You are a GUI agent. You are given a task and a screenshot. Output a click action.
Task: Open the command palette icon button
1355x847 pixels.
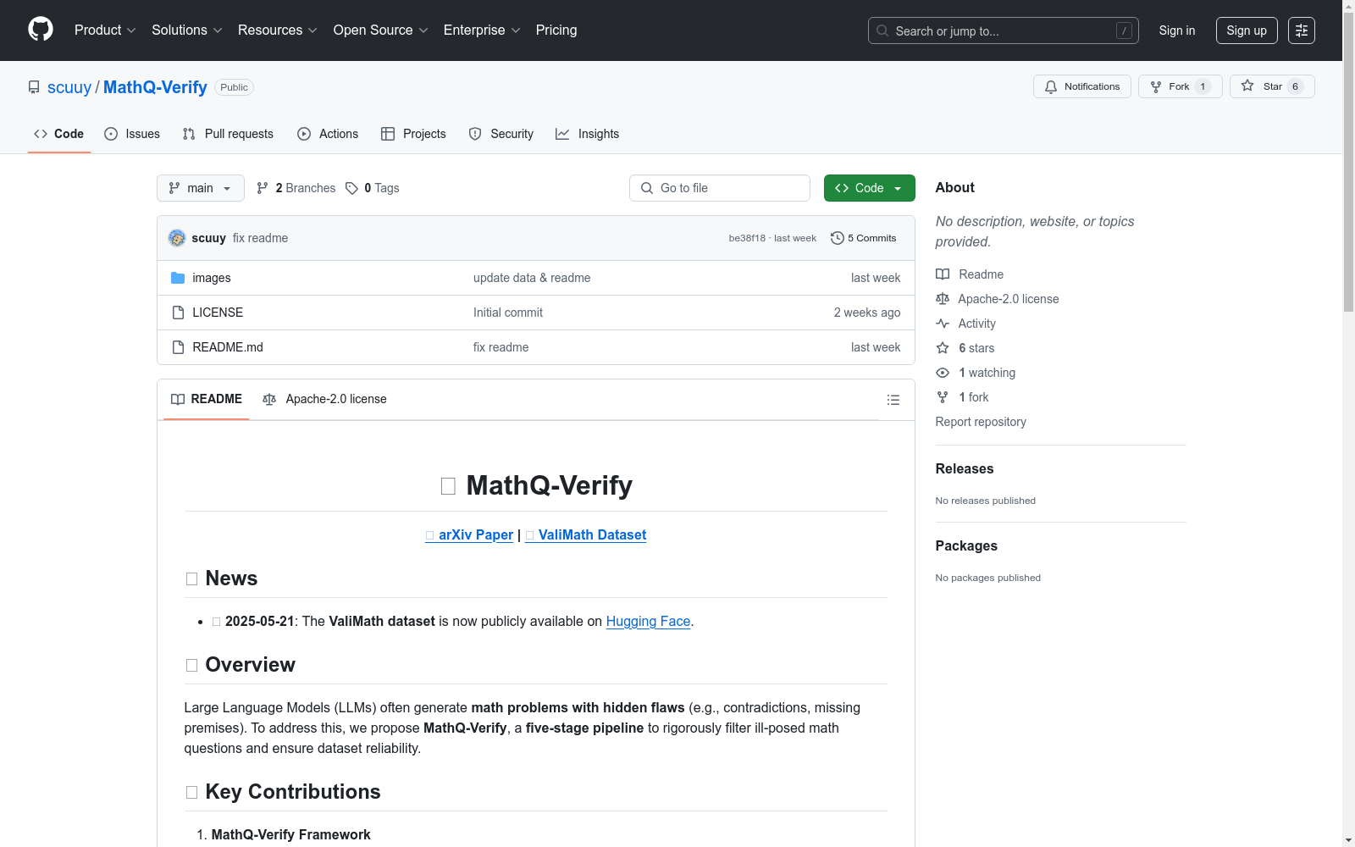coord(1302,30)
